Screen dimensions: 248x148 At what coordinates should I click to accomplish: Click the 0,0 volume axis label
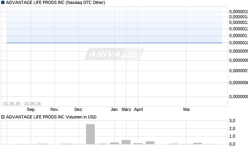[x=232, y=144]
